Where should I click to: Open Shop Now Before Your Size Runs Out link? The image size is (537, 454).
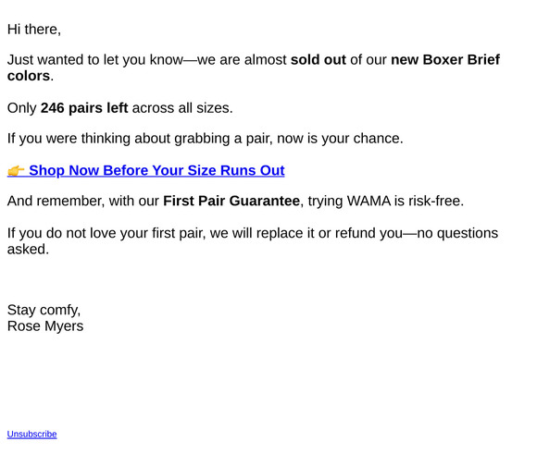click(x=156, y=170)
